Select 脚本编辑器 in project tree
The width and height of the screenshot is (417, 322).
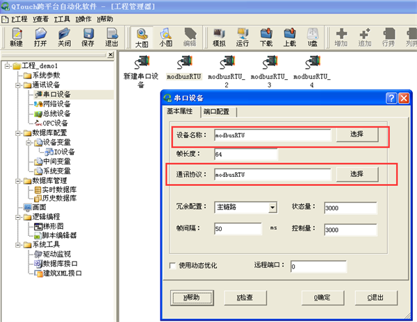59,235
